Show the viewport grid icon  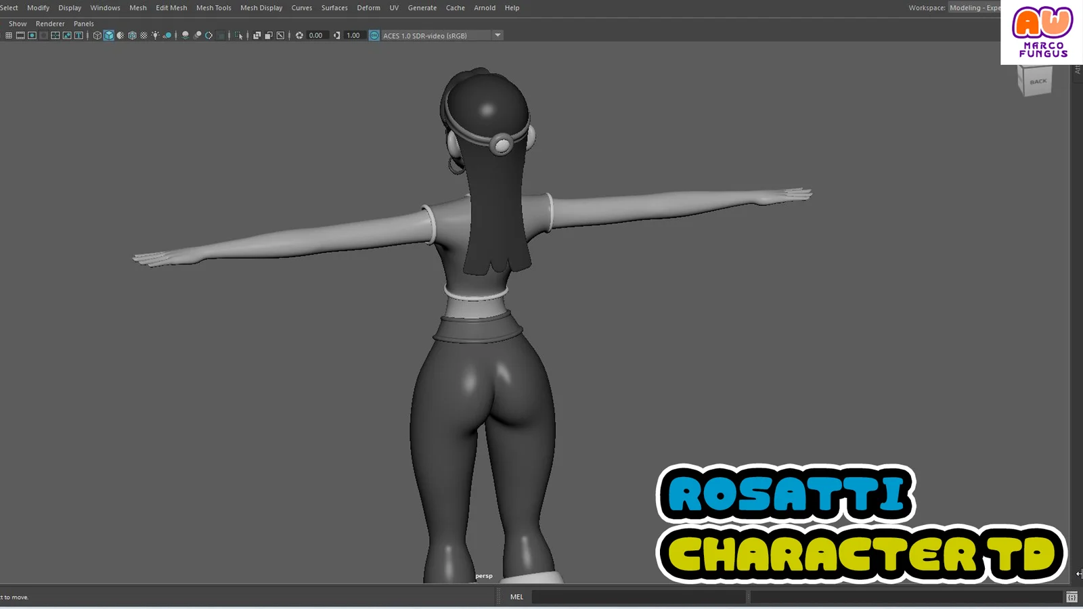click(x=9, y=35)
